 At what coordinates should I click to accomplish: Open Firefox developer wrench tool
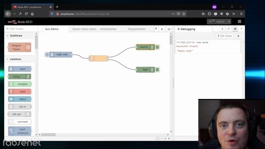coord(20,14)
